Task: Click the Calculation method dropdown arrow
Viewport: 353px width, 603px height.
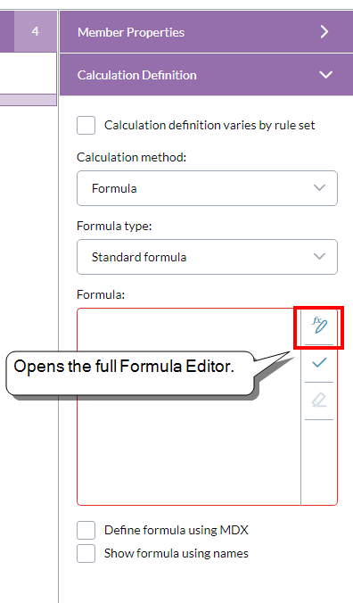Action: coord(319,188)
